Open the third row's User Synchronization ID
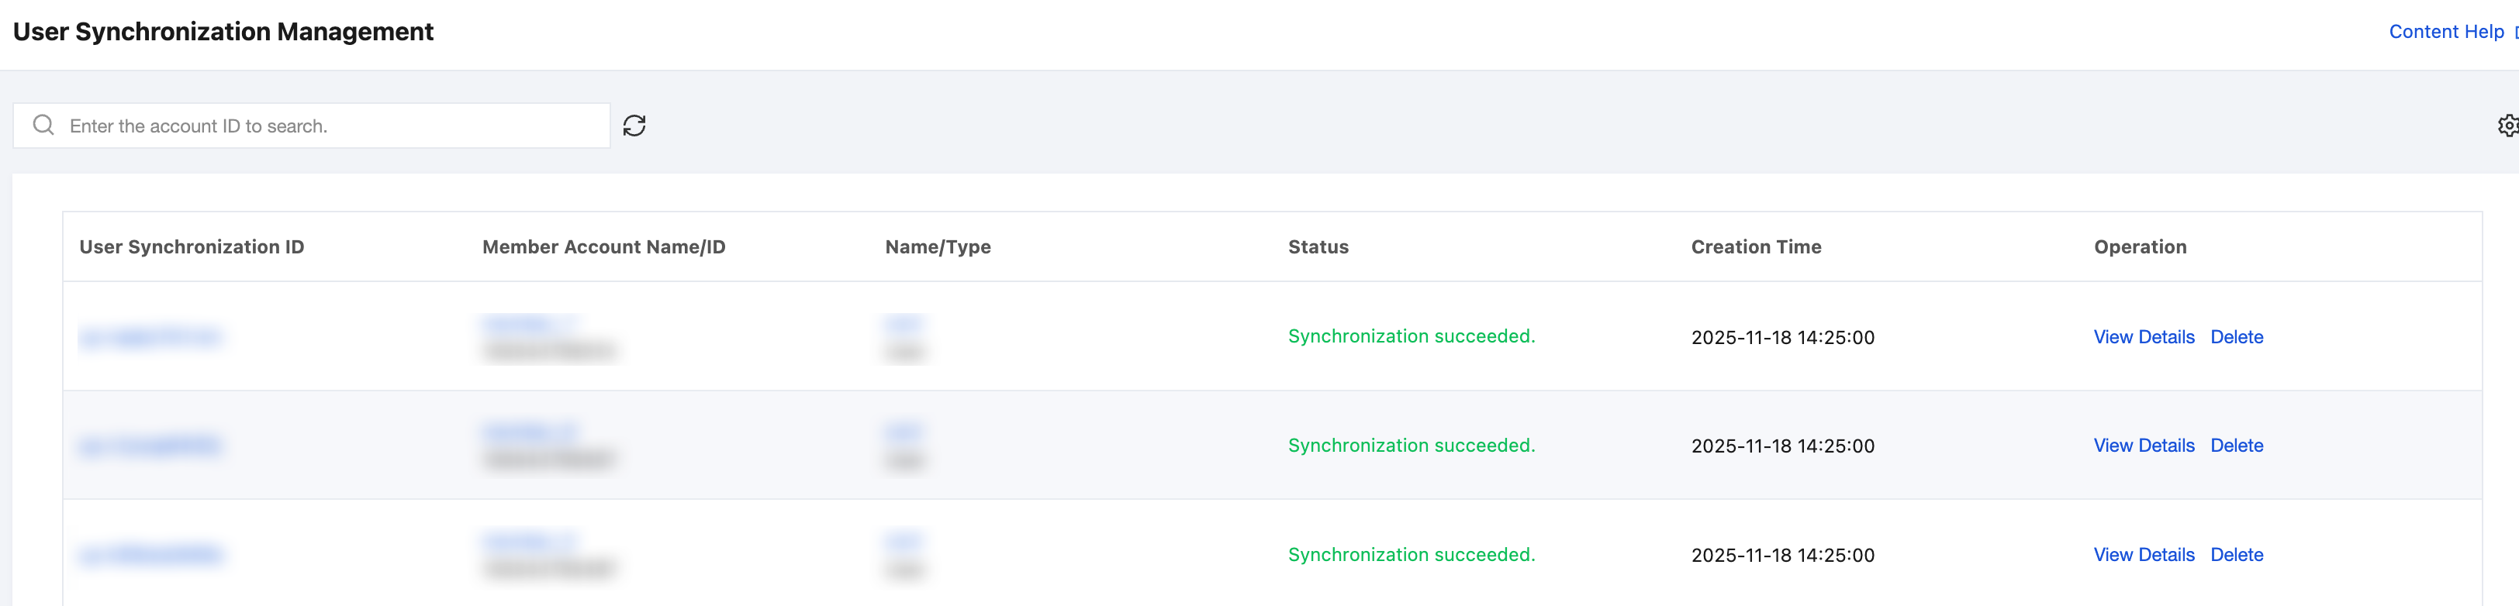2519x606 pixels. point(150,556)
